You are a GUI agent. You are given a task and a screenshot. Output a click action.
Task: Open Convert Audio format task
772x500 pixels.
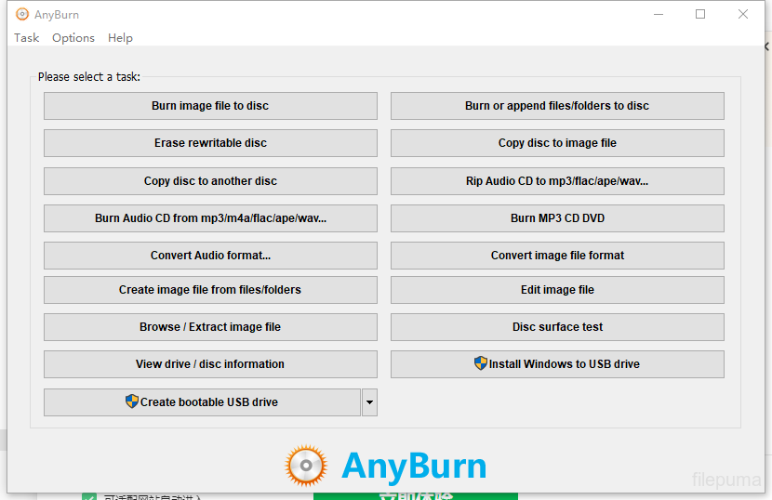[x=210, y=256]
